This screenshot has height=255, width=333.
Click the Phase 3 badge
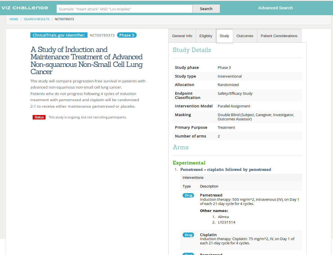point(127,35)
